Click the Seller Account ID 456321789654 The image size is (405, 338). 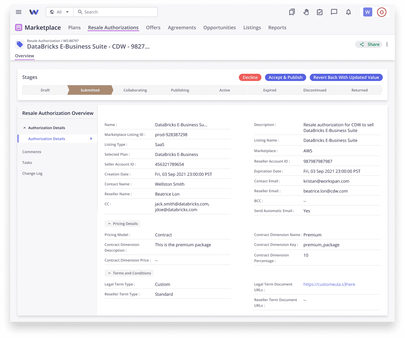(169, 164)
